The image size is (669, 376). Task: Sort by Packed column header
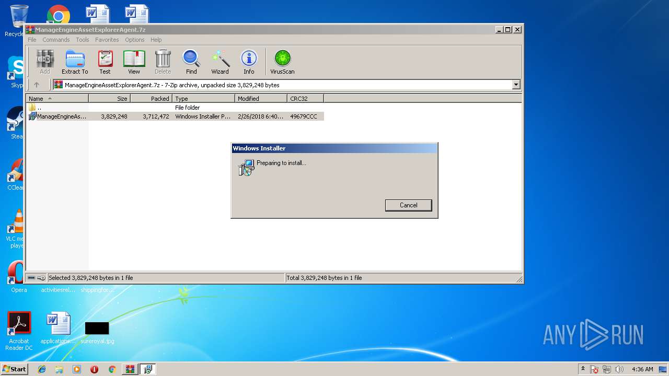[151, 99]
